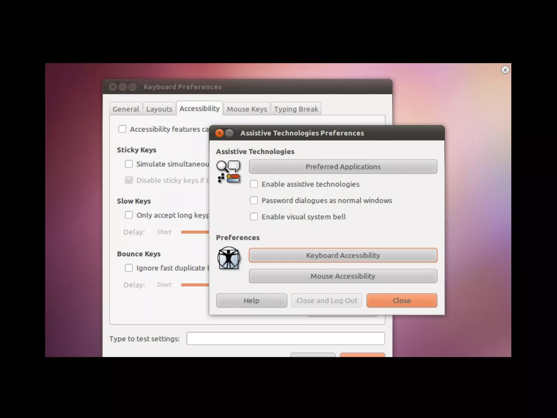This screenshot has width=557, height=418.
Task: Enable visual system bell
Action: point(254,217)
